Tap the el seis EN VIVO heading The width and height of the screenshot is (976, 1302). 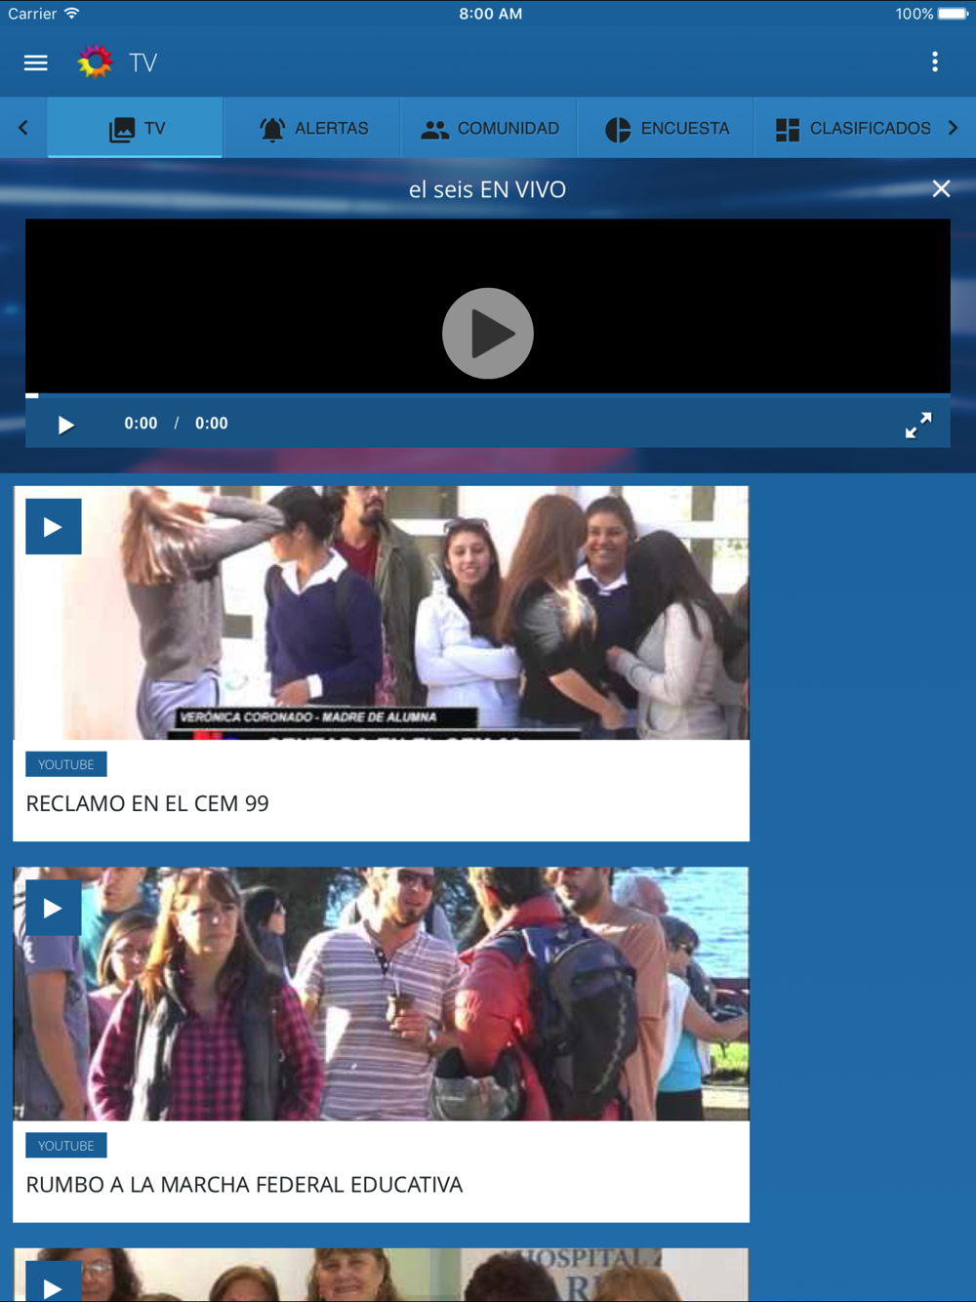click(x=487, y=189)
